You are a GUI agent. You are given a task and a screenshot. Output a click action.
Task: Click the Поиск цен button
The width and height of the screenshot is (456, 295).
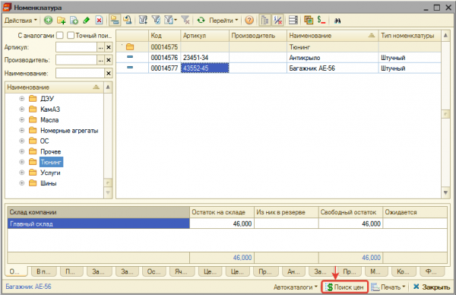[345, 287]
